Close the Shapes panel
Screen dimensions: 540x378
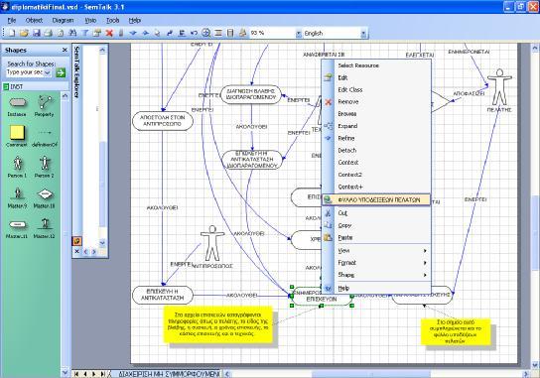pyautogui.click(x=65, y=50)
